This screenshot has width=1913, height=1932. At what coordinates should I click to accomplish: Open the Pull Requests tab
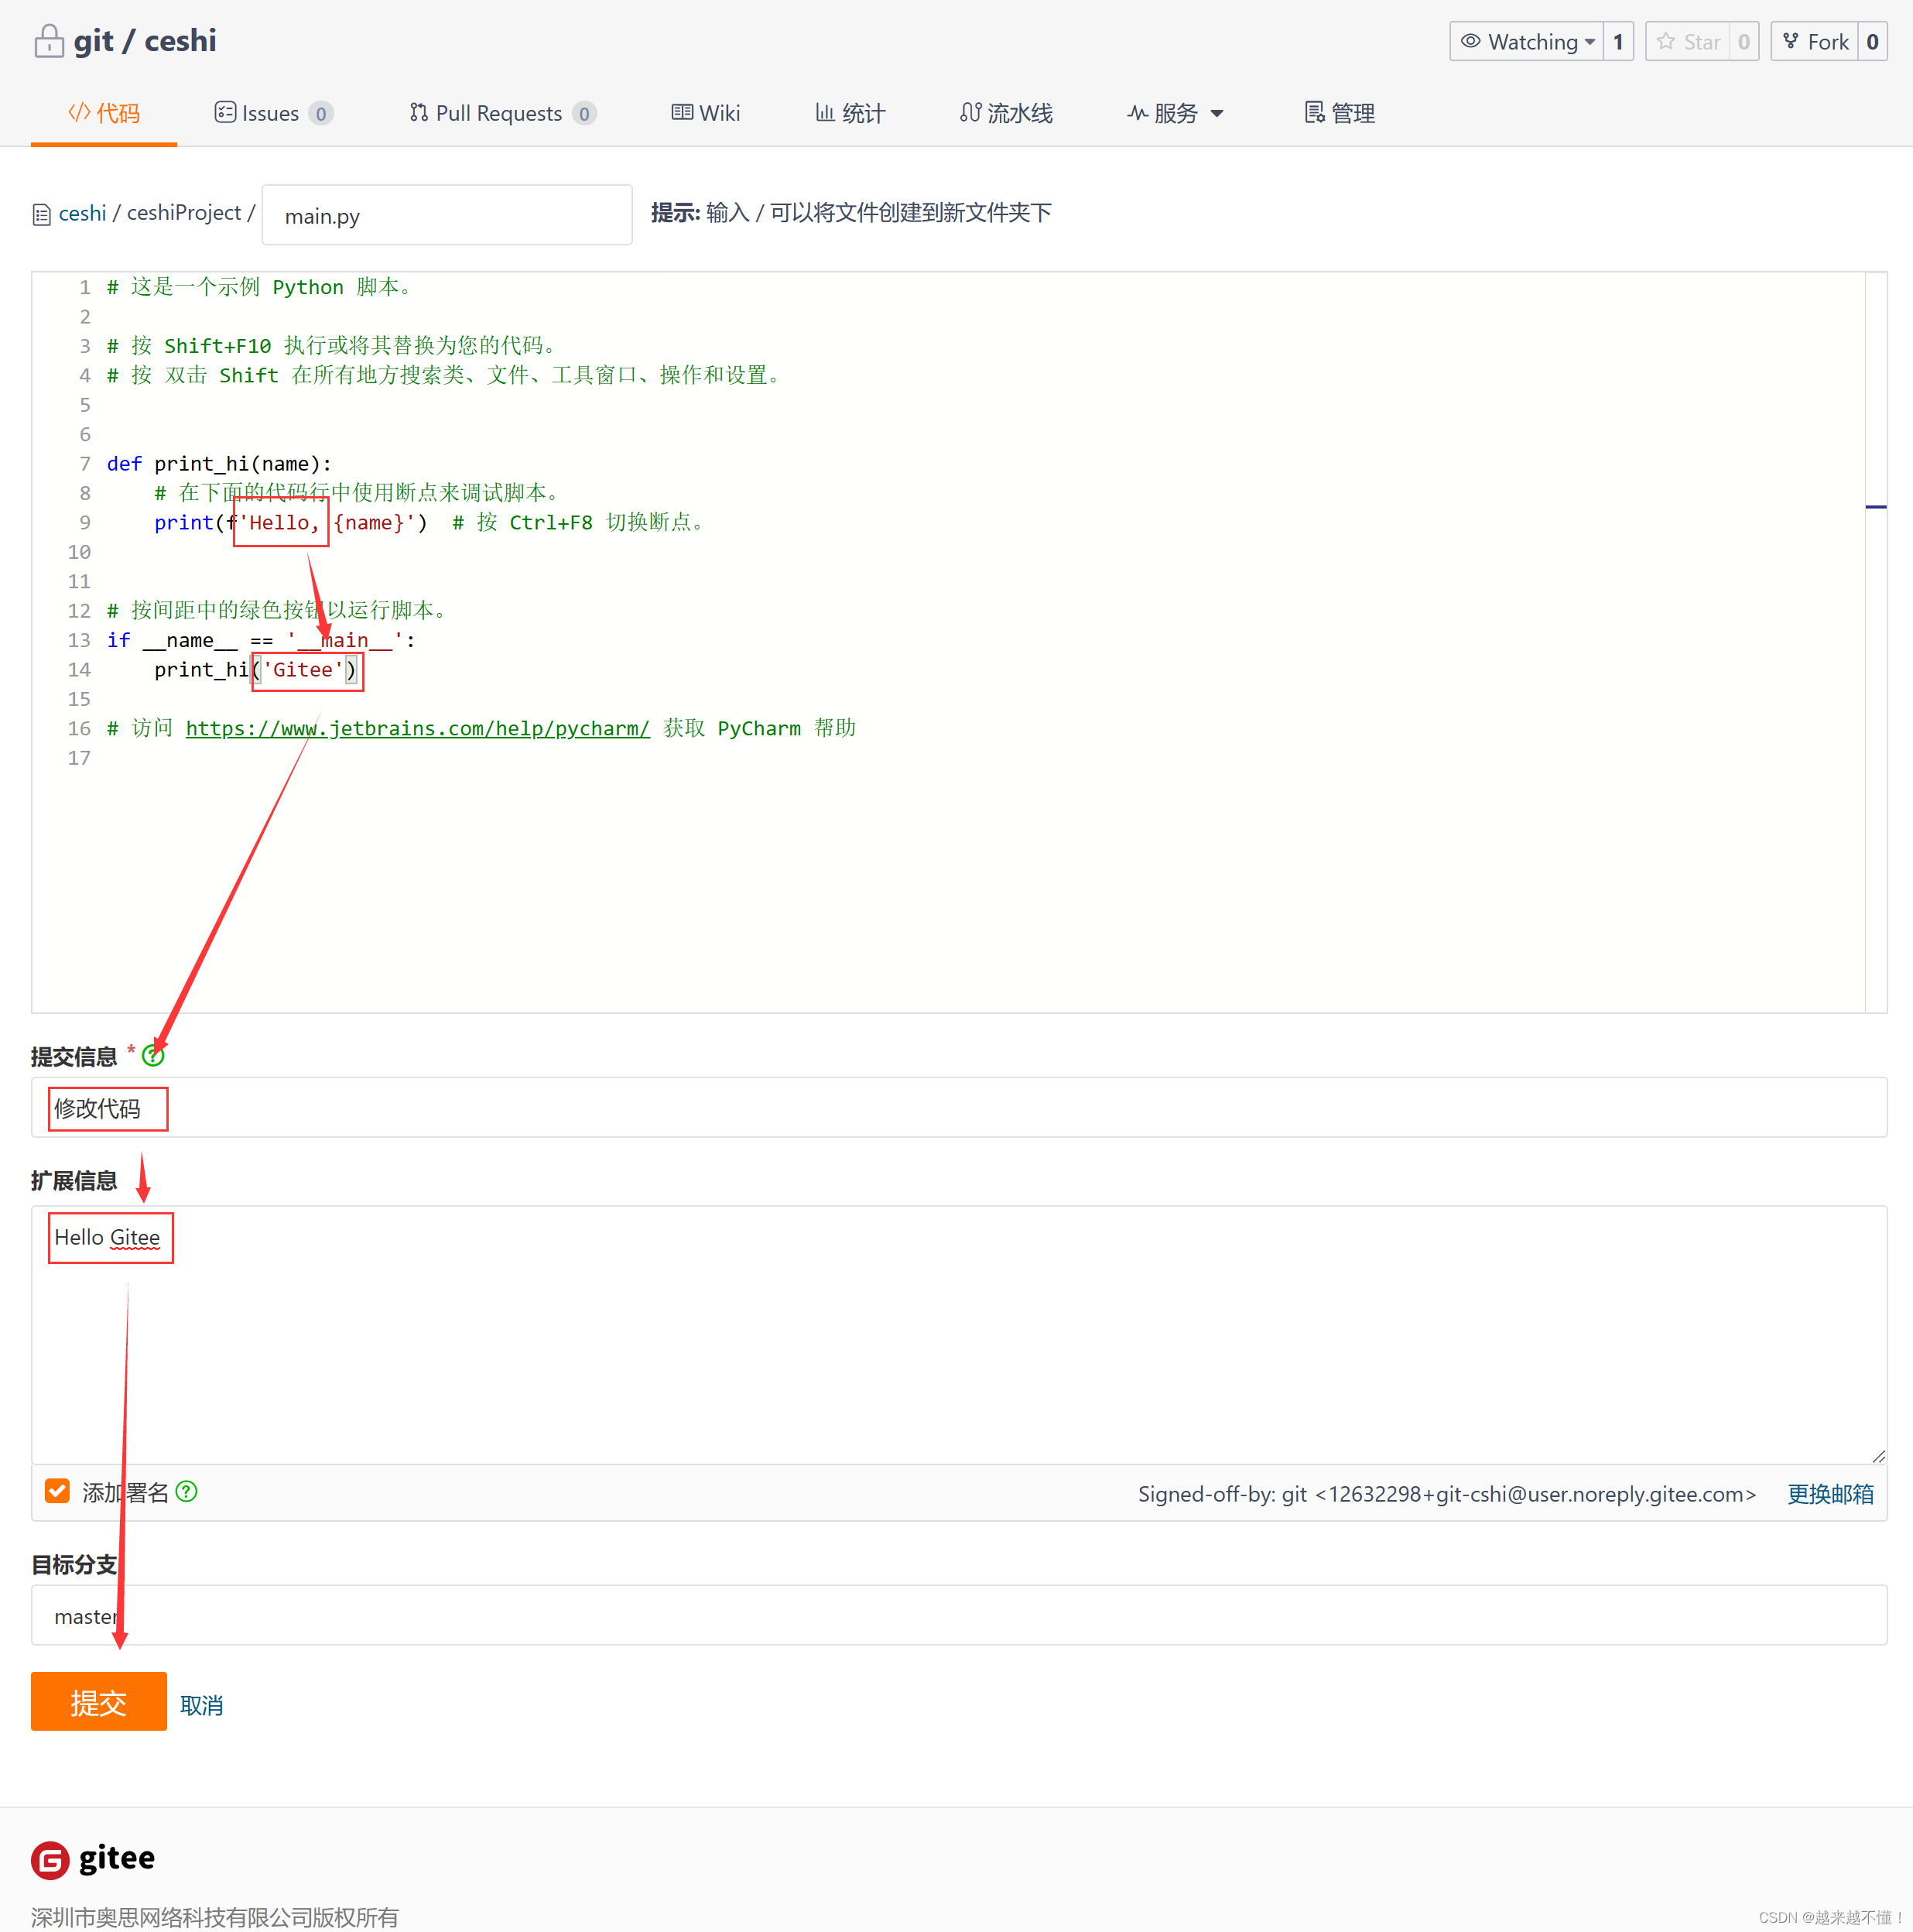(502, 113)
